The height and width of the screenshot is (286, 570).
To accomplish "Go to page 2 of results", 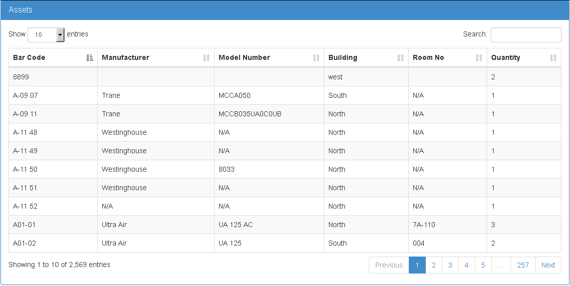I will point(433,265).
